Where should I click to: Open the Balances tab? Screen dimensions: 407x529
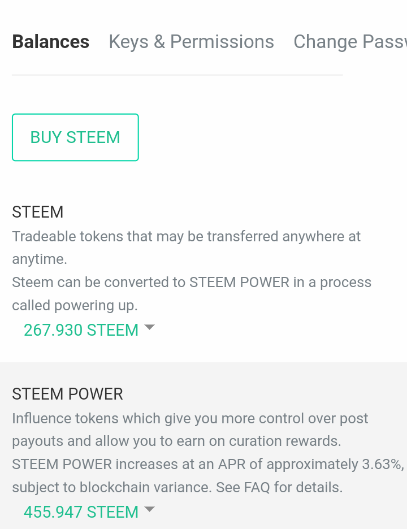50,42
